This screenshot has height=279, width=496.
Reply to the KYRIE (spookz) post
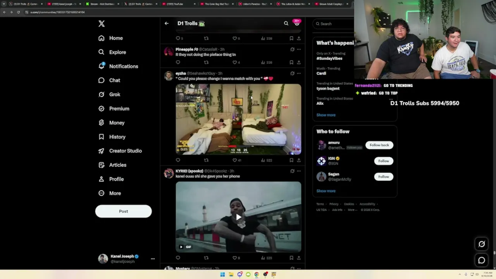pos(178,258)
